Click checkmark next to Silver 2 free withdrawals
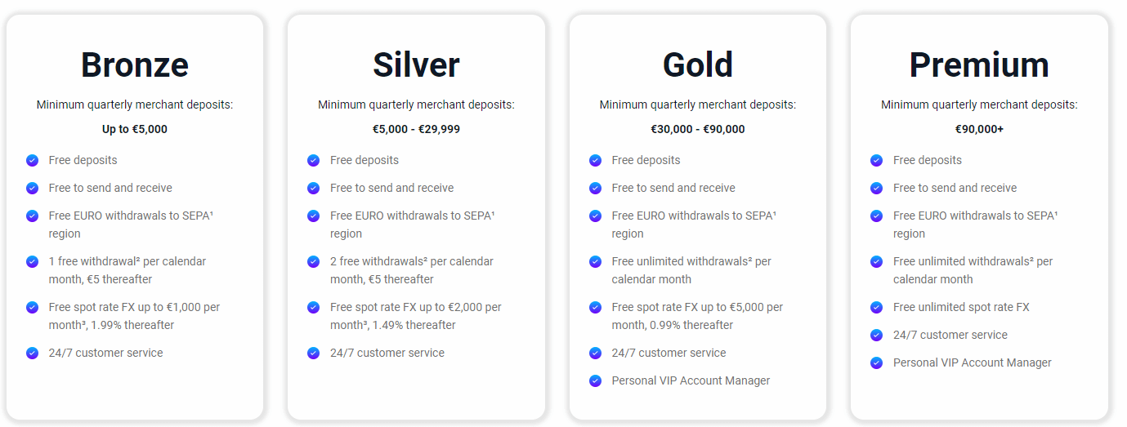The height and width of the screenshot is (427, 1127). (x=313, y=261)
